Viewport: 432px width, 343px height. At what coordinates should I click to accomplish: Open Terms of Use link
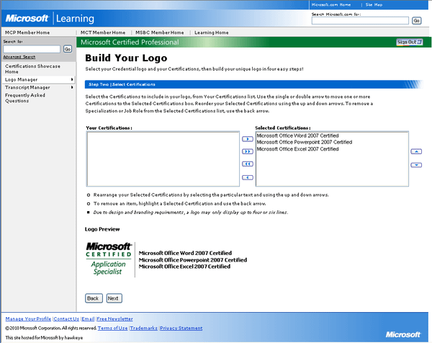click(x=112, y=328)
